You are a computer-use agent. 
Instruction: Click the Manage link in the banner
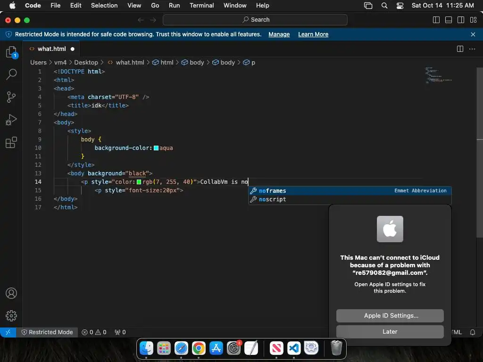click(x=279, y=34)
